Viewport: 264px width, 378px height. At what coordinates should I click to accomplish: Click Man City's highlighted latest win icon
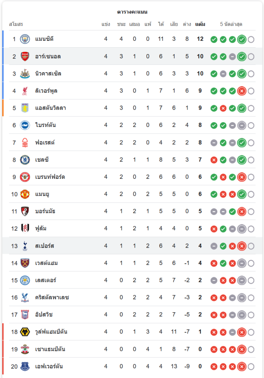point(242,39)
